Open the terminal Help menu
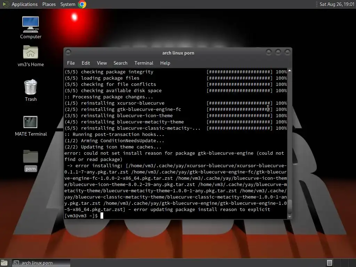Image resolution: width=356 pixels, height=267 pixels. point(165,63)
